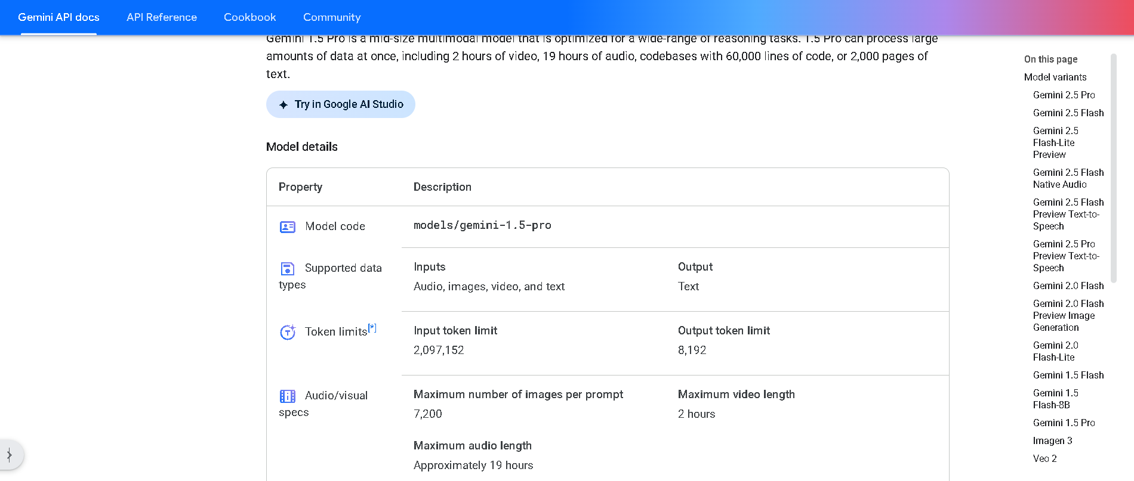The image size is (1134, 481).
Task: Click the sparkle icon in Try button
Action: [283, 105]
